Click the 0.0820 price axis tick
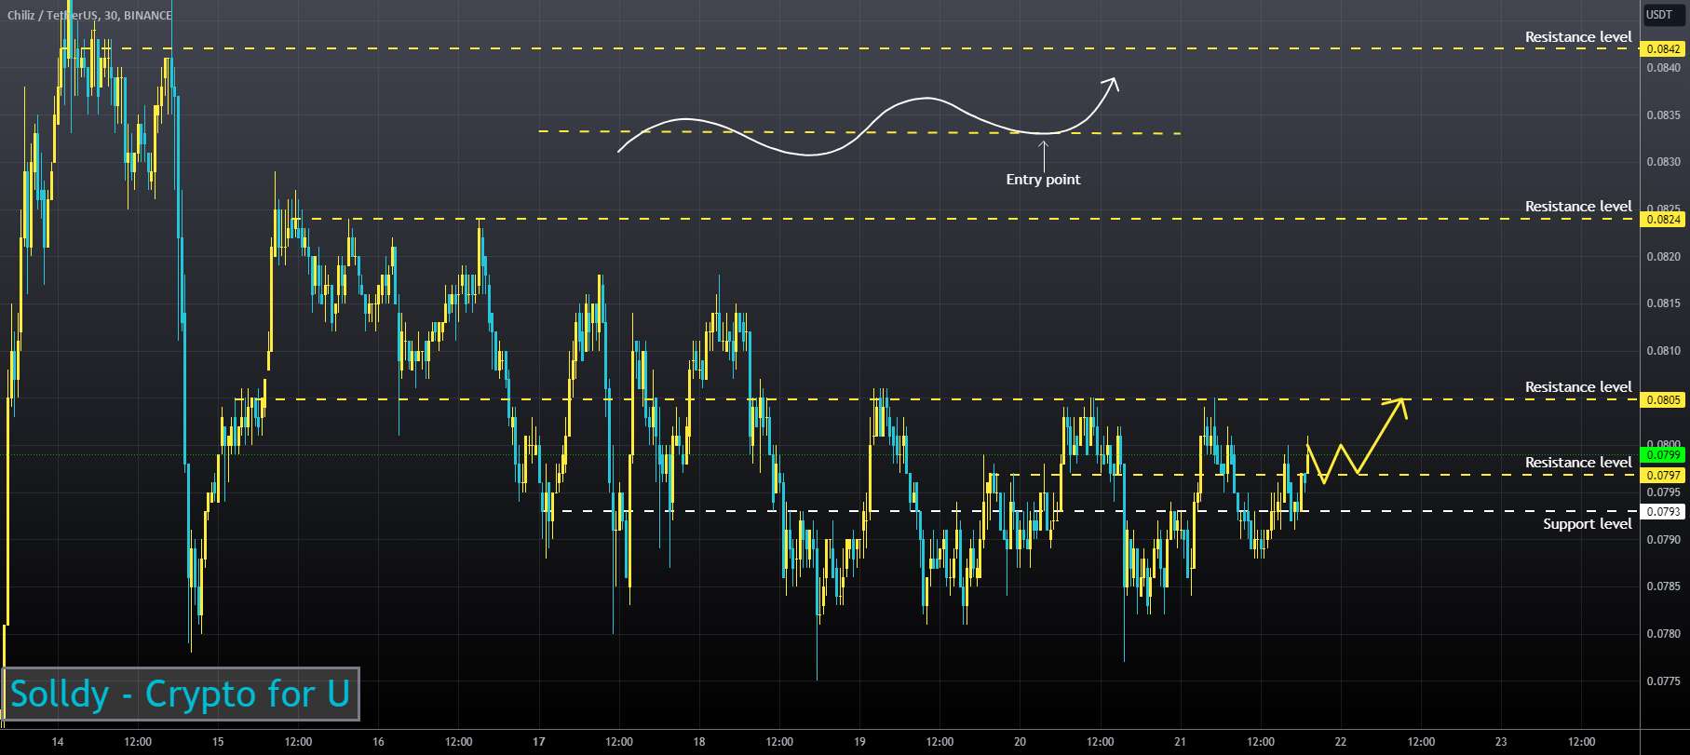This screenshot has width=1690, height=755. [x=1663, y=257]
